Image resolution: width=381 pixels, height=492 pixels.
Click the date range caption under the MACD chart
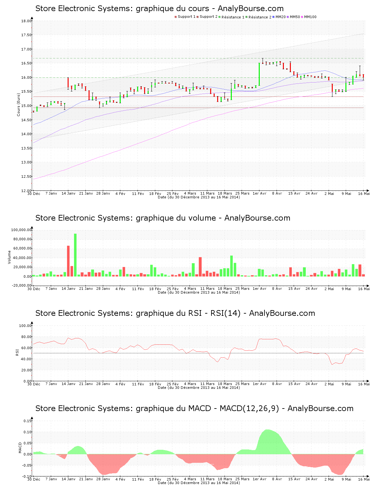pos(199,483)
